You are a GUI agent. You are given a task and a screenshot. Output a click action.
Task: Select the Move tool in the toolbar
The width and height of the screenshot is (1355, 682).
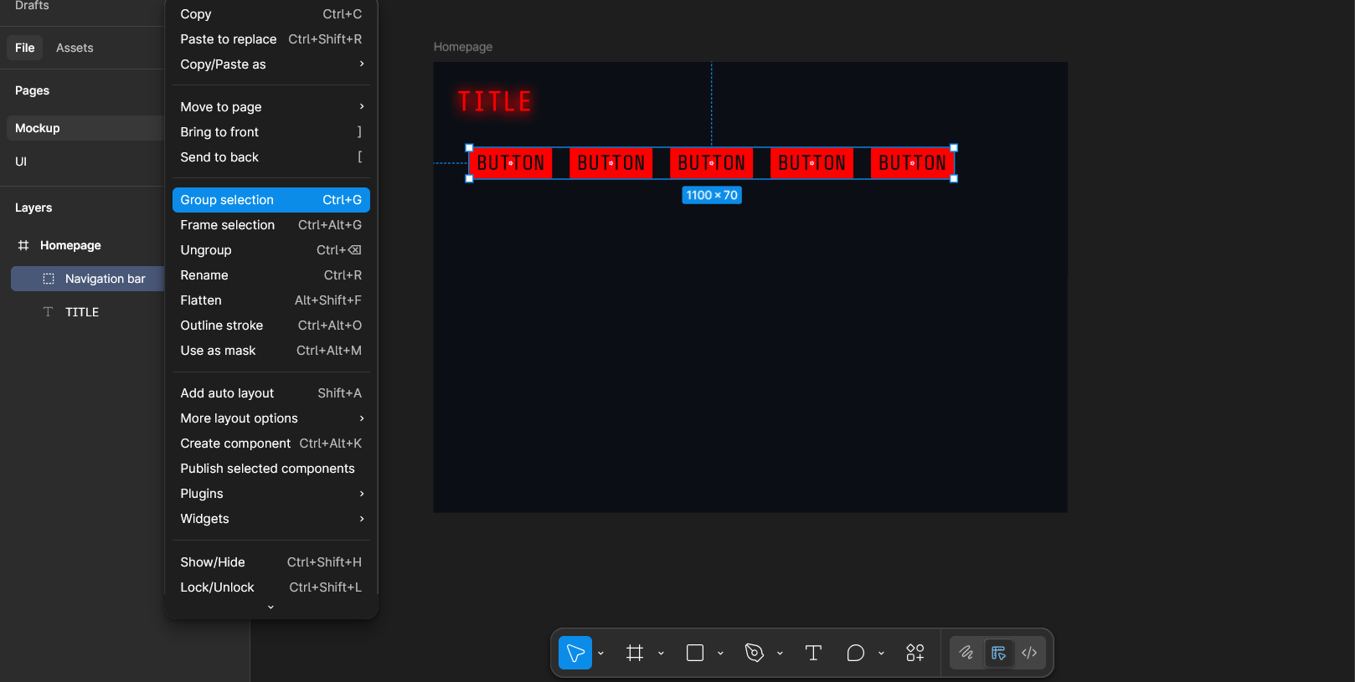(575, 653)
